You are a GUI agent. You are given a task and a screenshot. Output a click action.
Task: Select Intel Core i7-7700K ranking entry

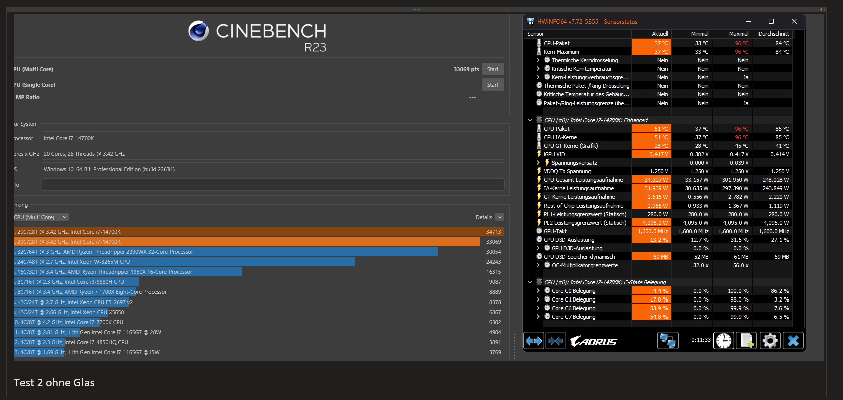click(259, 322)
